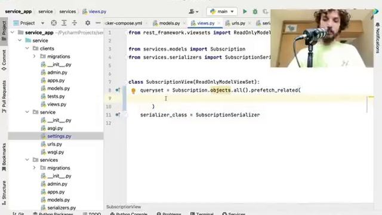Close the views.py tab

219,23
